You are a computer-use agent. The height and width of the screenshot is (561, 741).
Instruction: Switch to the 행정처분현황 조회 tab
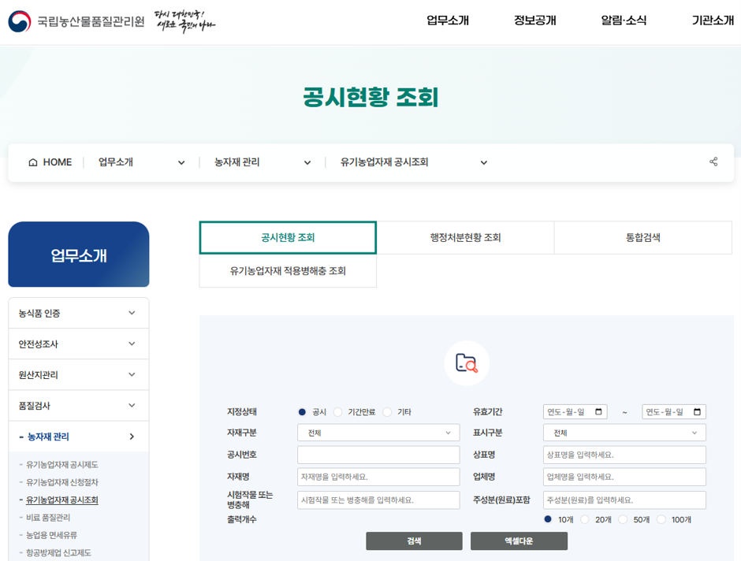click(x=465, y=237)
